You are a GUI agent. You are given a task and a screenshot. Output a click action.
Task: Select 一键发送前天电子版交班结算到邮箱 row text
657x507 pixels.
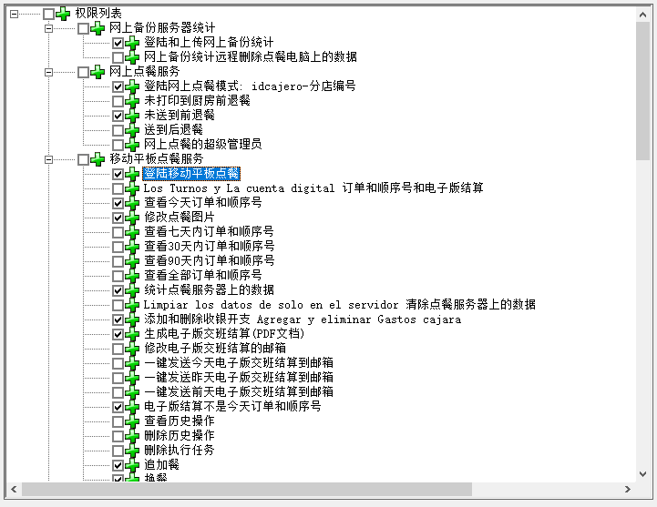(x=239, y=392)
